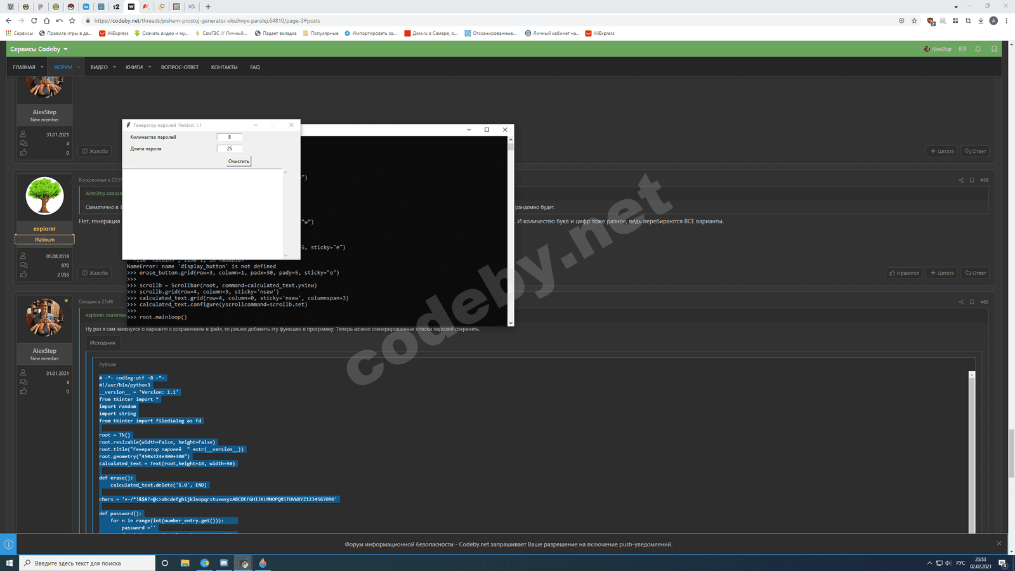The height and width of the screenshot is (571, 1015).
Task: Switch the РУС keyboard language indicator
Action: pyautogui.click(x=960, y=563)
